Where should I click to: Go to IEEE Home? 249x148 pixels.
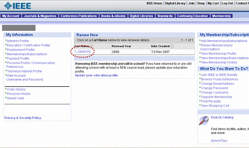coord(154,4)
